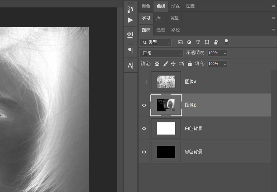Hide the 白色背景 layer

tap(144, 128)
